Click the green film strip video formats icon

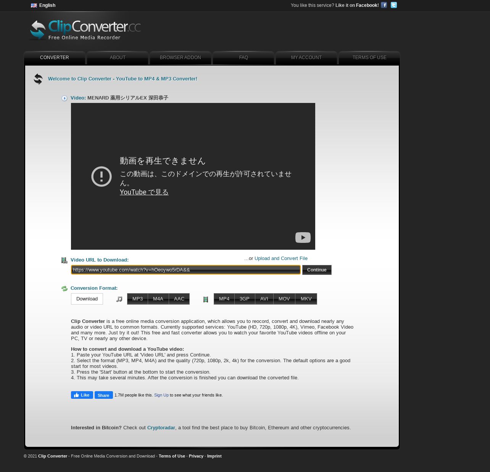click(x=206, y=299)
